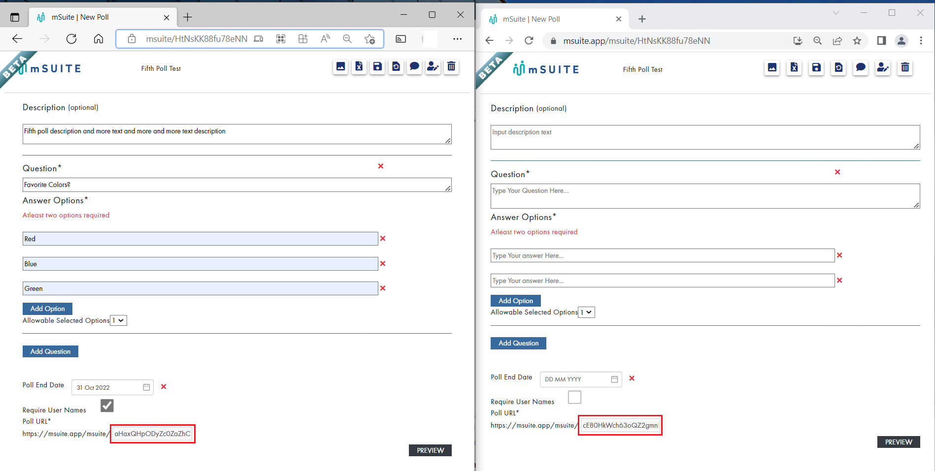The width and height of the screenshot is (935, 471).
Task: Edit poll author with the user-edit icon
Action: pyautogui.click(x=433, y=67)
